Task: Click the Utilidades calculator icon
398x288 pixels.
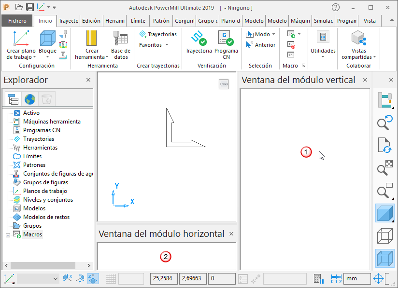Action: (x=323, y=37)
